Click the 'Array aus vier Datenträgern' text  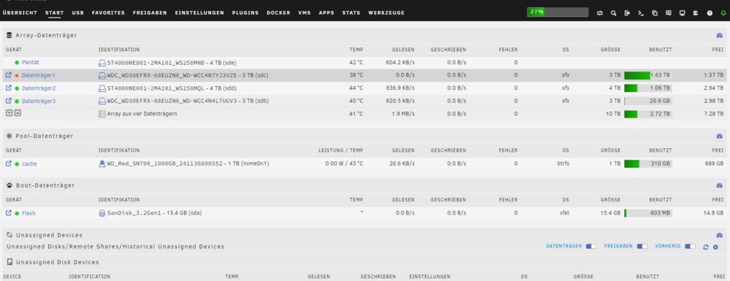pyautogui.click(x=142, y=114)
